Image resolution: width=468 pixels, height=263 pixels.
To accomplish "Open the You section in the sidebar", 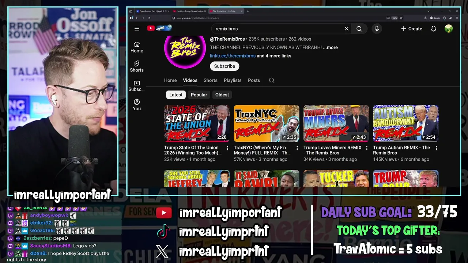I will pyautogui.click(x=137, y=105).
